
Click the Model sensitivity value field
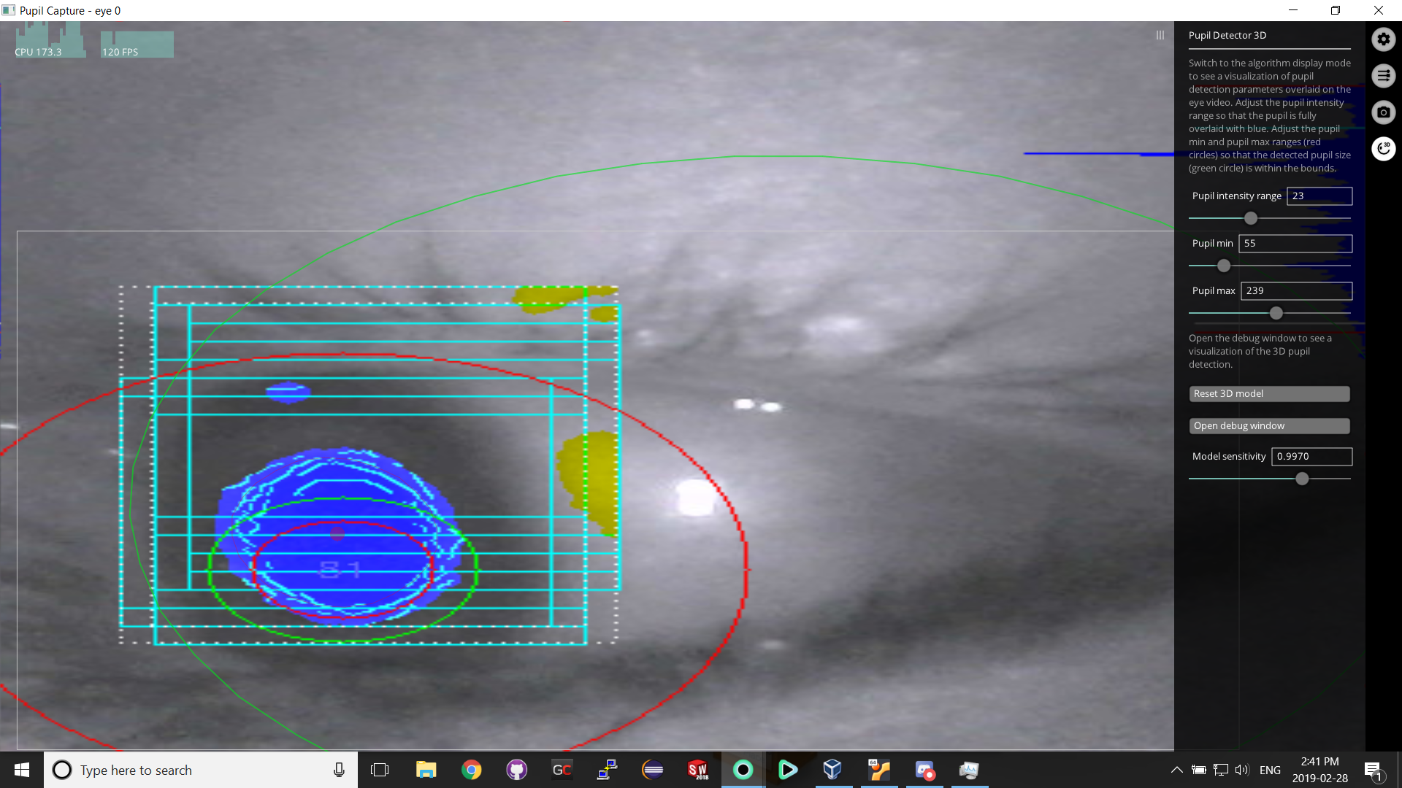pos(1311,457)
